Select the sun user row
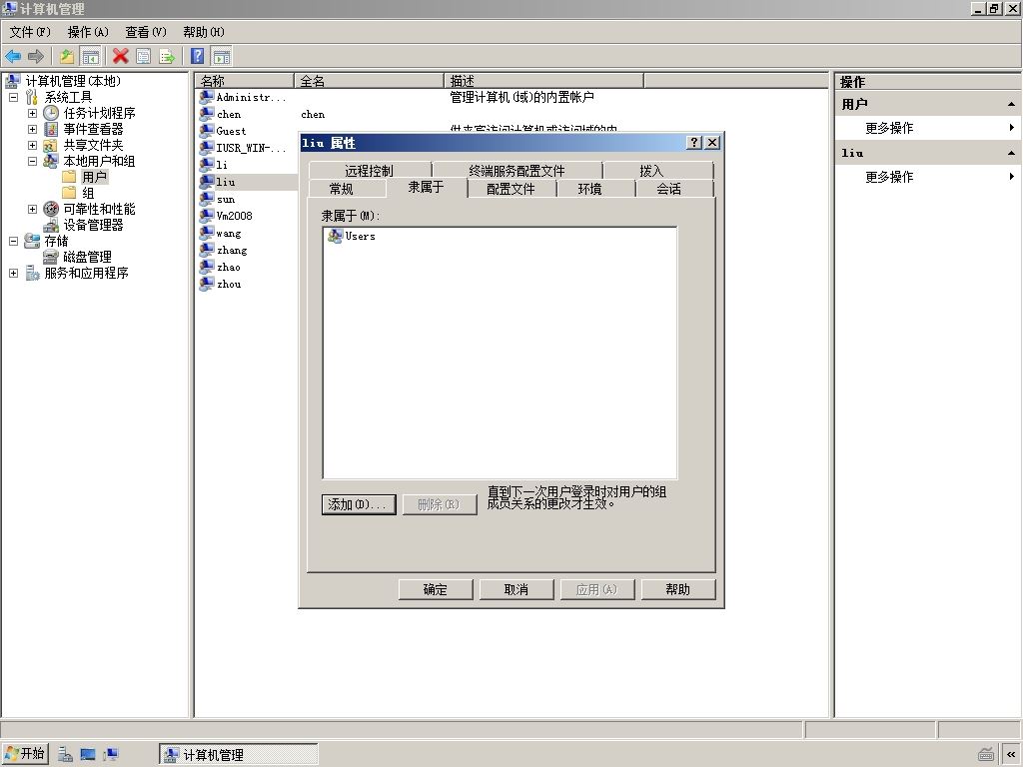This screenshot has height=767, width=1023. pyautogui.click(x=226, y=199)
